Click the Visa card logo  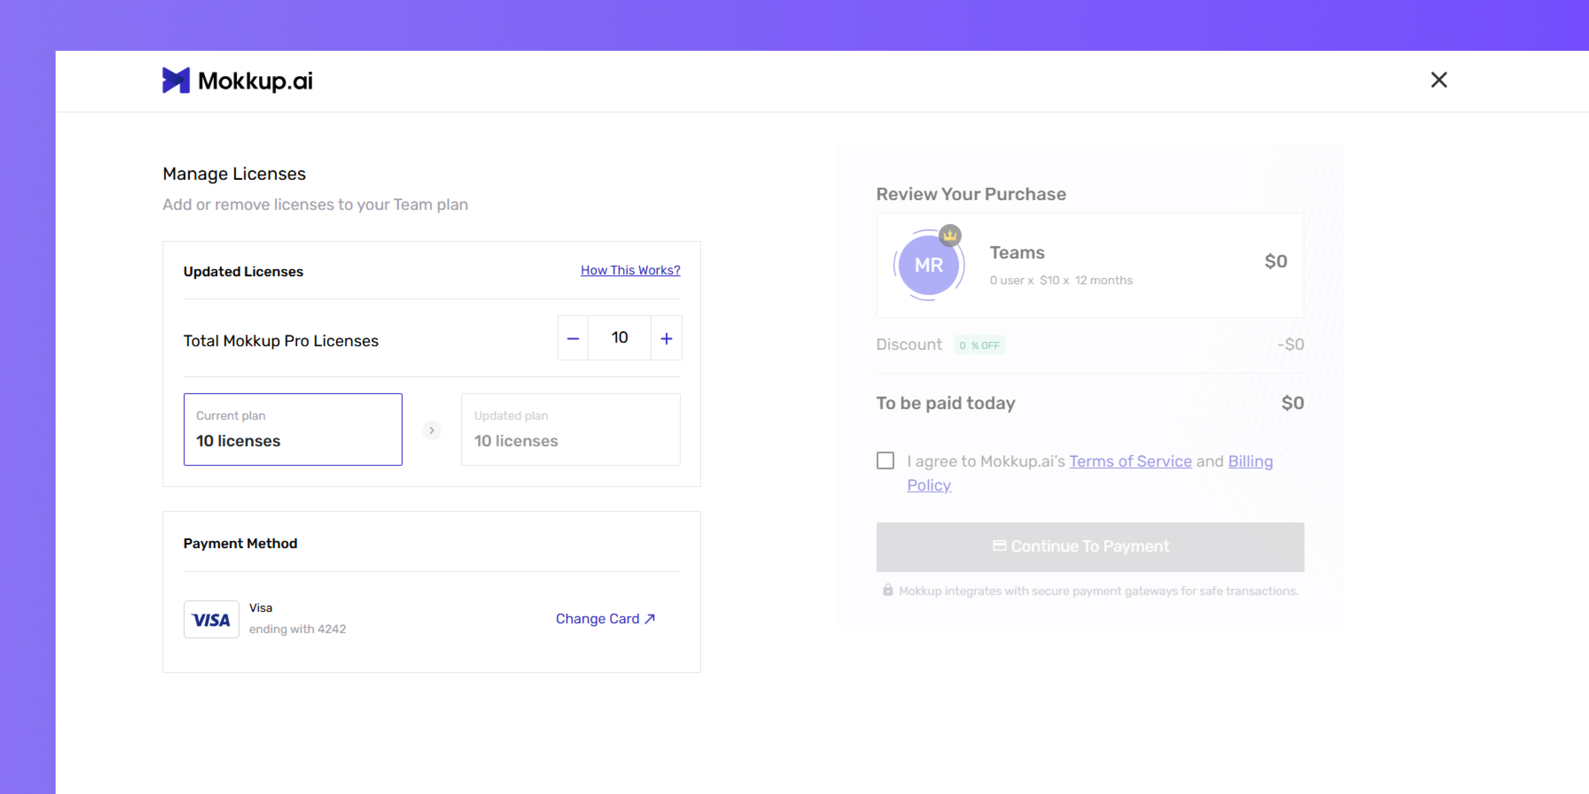211,619
